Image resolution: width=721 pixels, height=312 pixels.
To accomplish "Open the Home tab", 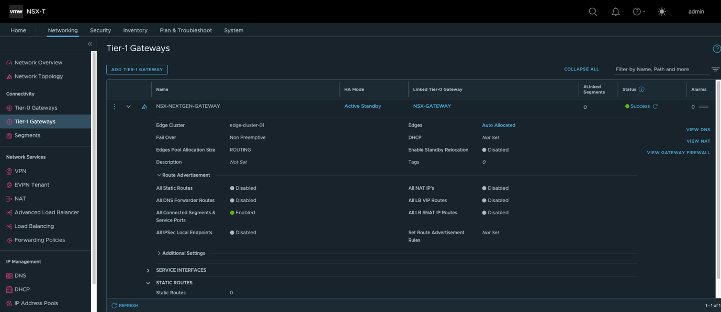I will pos(18,30).
